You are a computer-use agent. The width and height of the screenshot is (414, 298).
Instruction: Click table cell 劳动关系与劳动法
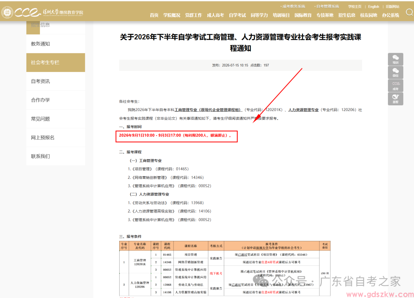(191, 285)
